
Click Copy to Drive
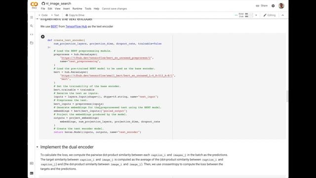75,15
